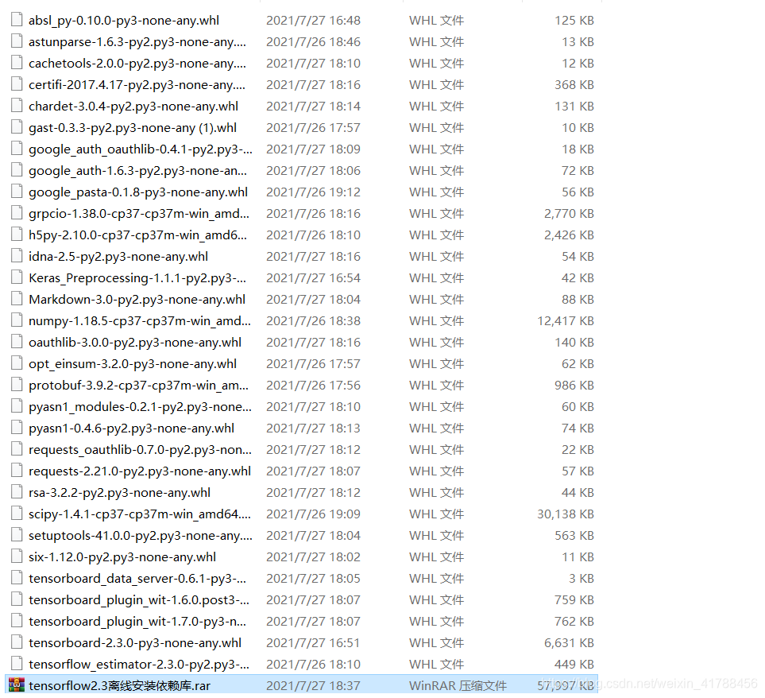The image size is (765, 698).
Task: Select rsa-3.2.2-py2.py3-none-any.whl
Action: (119, 493)
